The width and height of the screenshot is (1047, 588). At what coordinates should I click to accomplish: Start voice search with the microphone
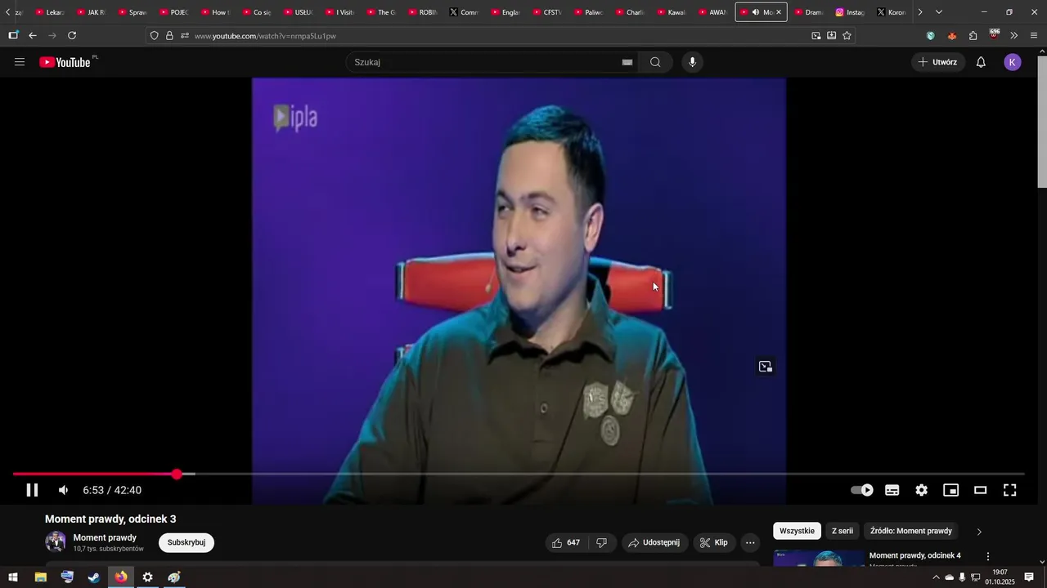[x=693, y=62]
